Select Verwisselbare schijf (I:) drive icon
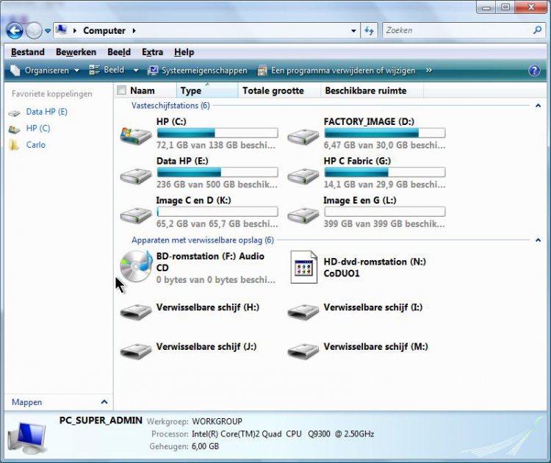 coord(303,312)
